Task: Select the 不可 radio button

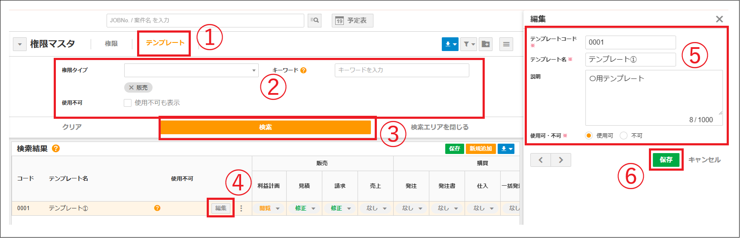Action: tap(624, 136)
